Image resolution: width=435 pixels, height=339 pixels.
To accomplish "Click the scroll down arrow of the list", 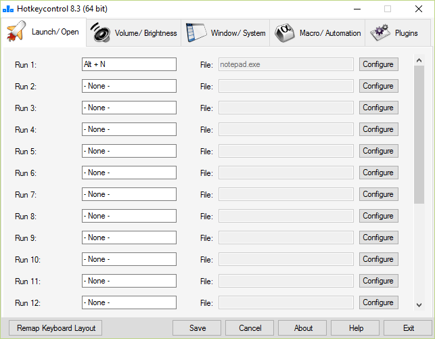I will click(419, 305).
